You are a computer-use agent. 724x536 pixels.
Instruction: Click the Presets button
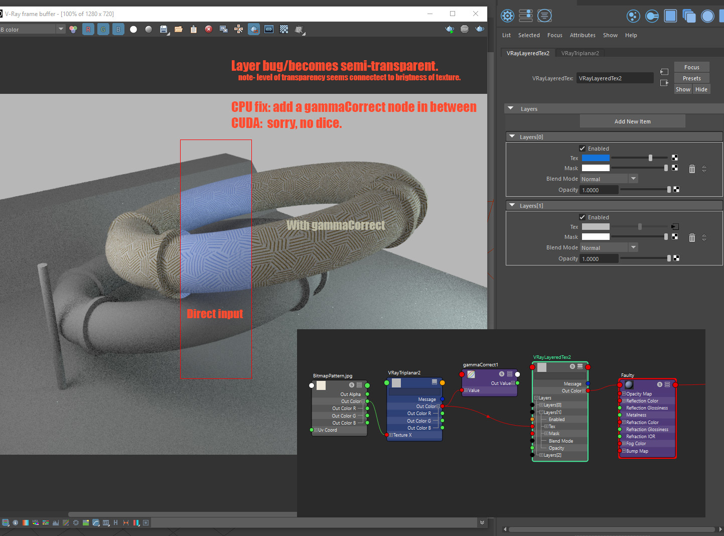(691, 78)
